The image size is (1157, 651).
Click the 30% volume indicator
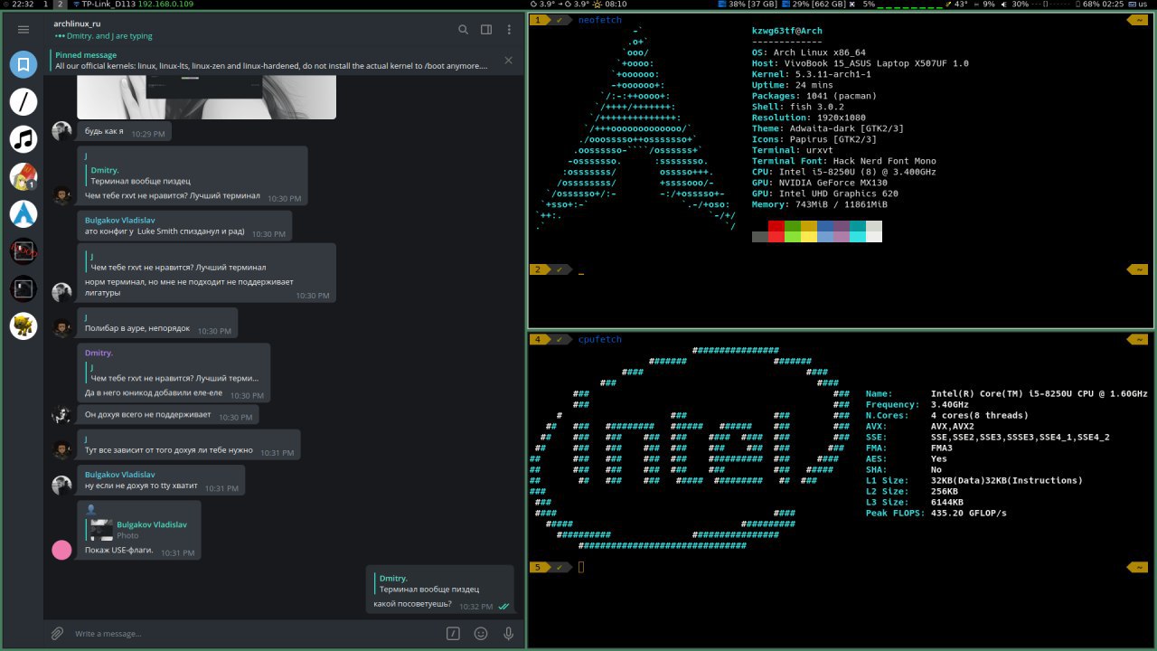[x=1015, y=5]
